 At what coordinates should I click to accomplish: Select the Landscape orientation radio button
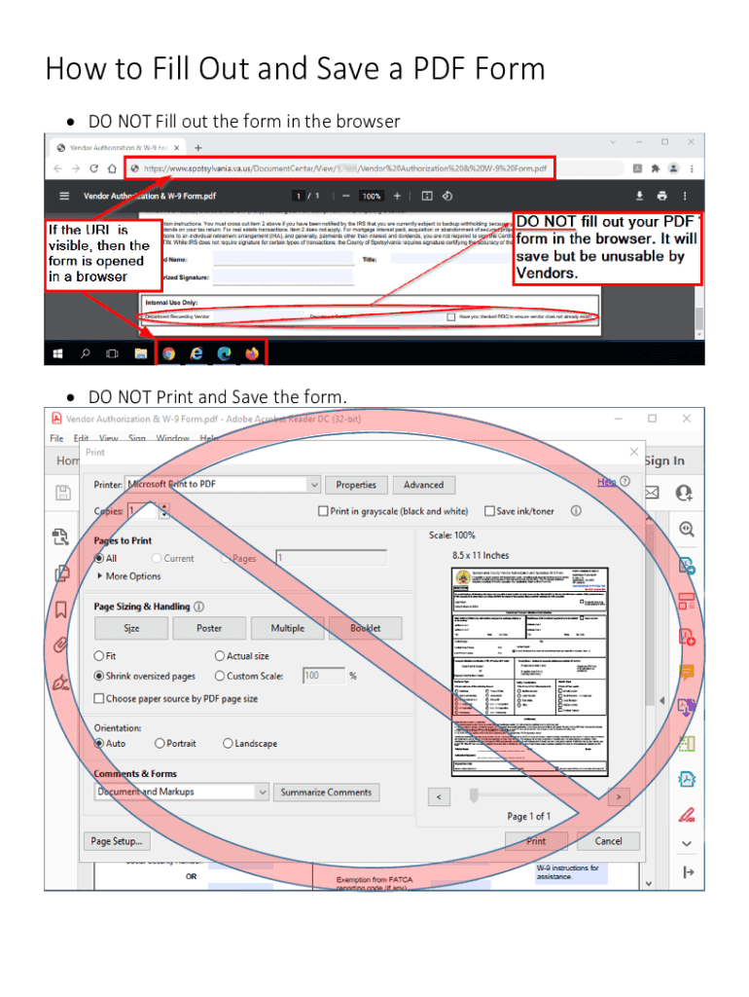pos(228,743)
